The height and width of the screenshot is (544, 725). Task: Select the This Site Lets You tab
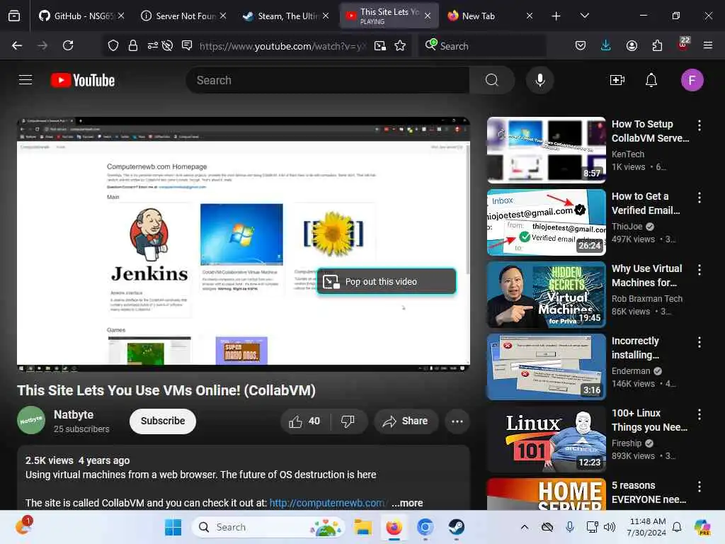[389, 16]
